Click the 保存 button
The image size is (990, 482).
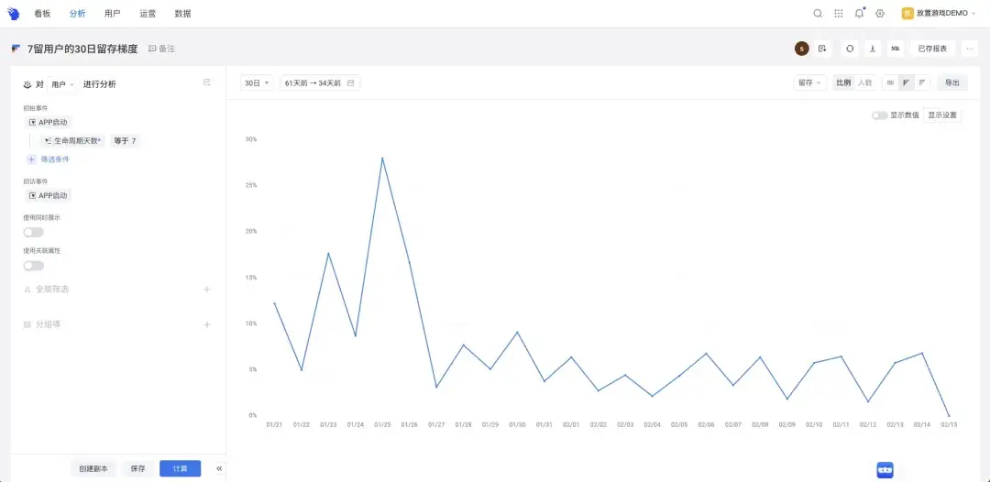[x=137, y=469]
